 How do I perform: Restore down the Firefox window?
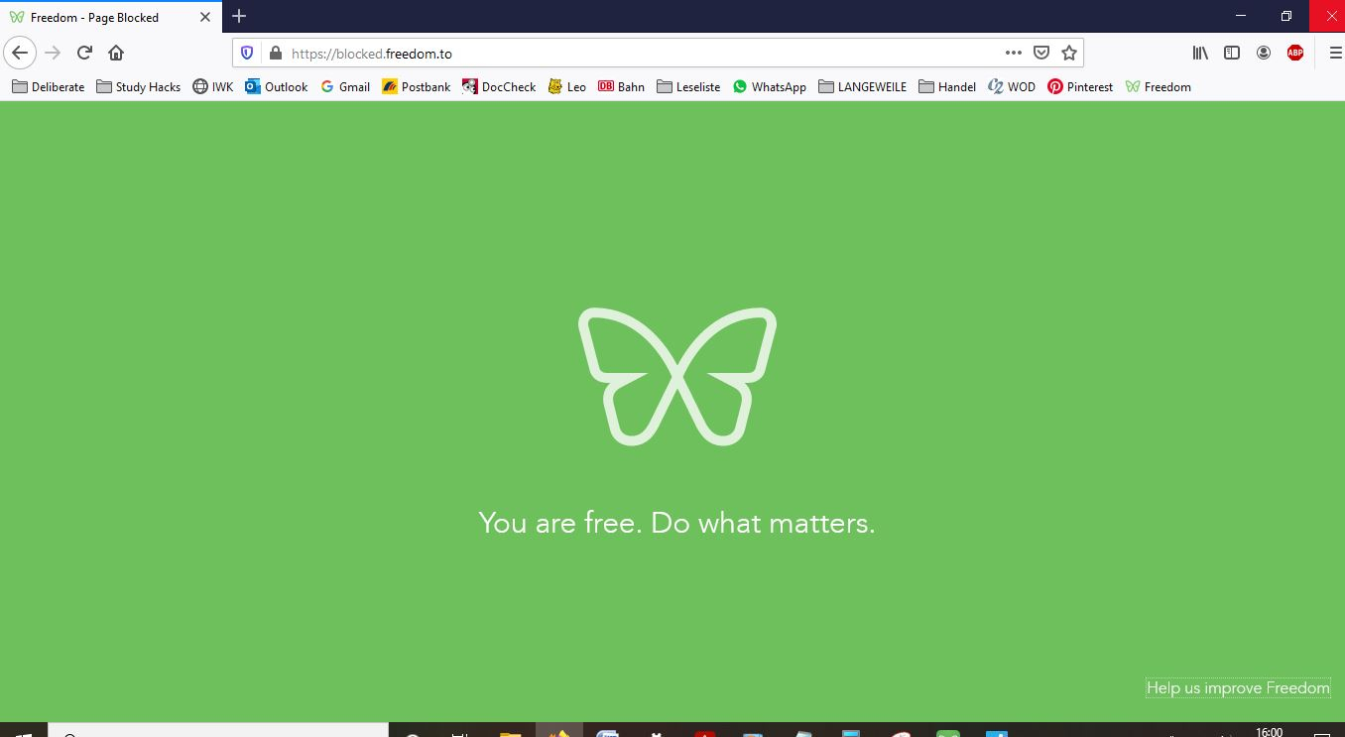pos(1286,16)
